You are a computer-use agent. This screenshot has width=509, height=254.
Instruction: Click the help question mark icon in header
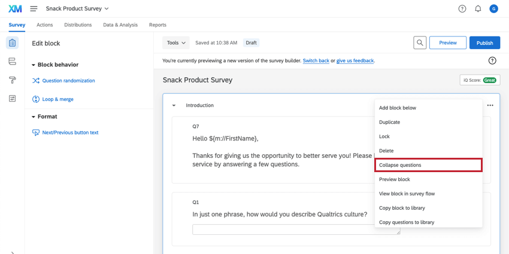[x=462, y=9]
